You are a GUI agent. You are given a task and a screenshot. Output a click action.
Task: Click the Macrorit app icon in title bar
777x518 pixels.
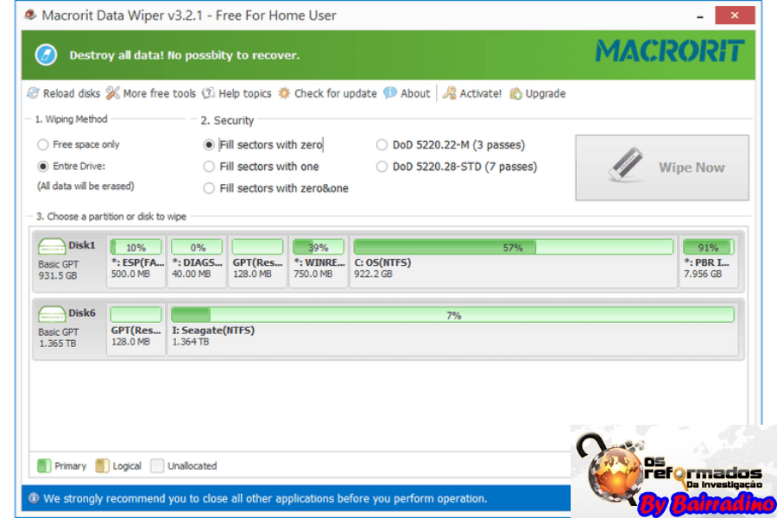click(30, 15)
